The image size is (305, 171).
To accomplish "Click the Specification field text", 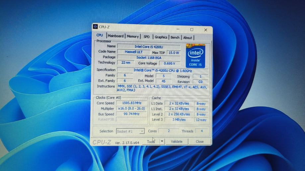I will point(163,70).
